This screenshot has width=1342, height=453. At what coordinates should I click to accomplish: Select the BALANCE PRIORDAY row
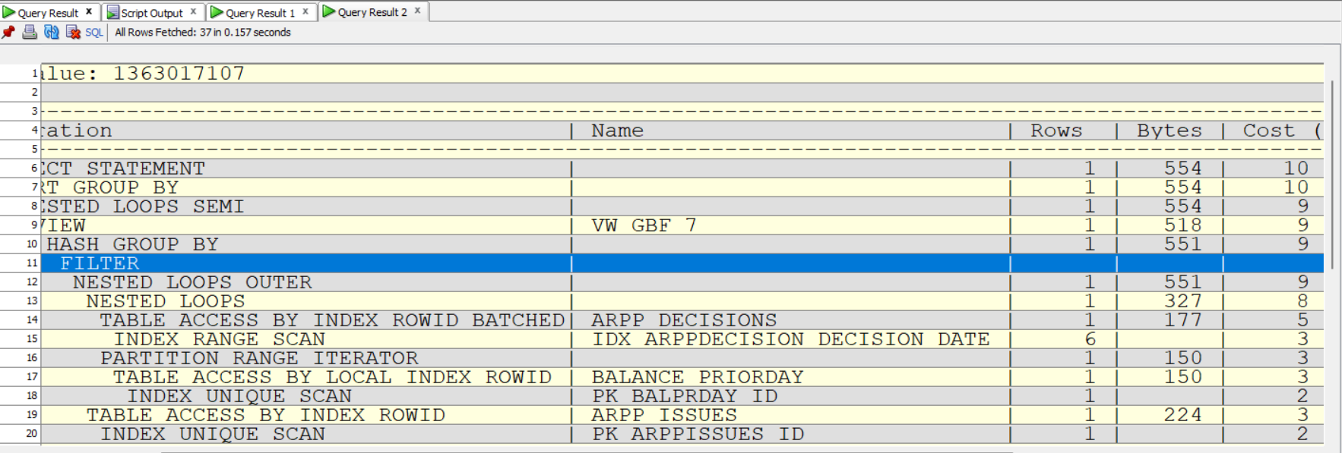click(697, 377)
